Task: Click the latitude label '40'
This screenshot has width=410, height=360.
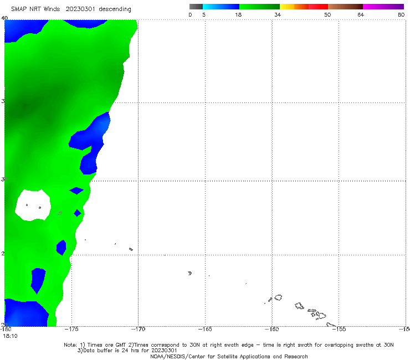Action: 4,18
